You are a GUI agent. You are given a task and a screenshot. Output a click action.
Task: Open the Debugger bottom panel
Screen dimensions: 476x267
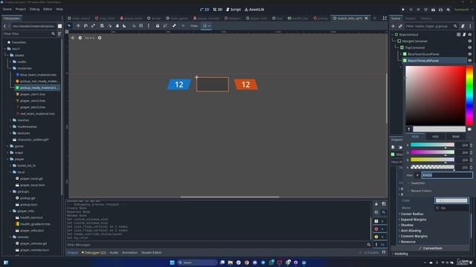(x=94, y=252)
